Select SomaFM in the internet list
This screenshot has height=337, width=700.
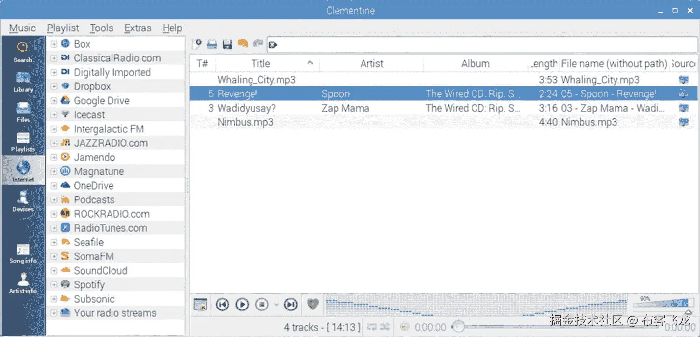click(94, 256)
